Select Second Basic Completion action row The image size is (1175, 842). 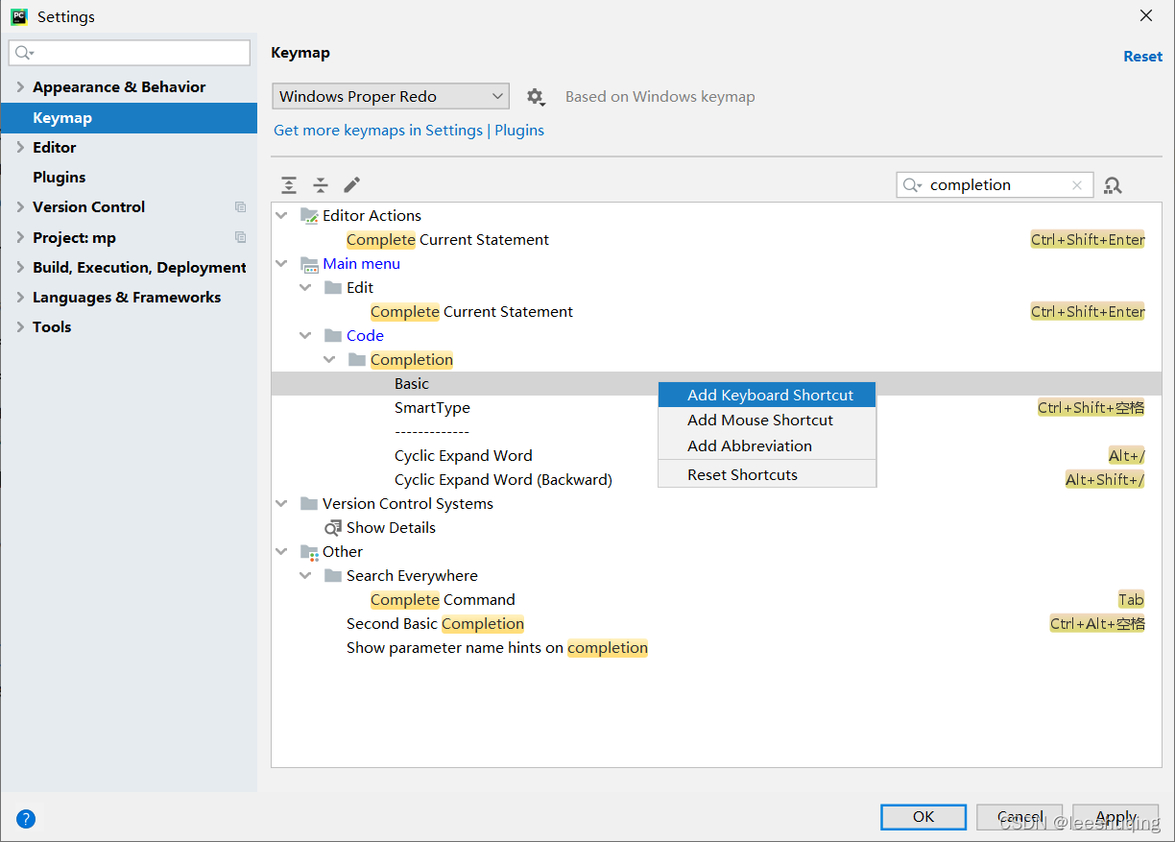coord(435,624)
